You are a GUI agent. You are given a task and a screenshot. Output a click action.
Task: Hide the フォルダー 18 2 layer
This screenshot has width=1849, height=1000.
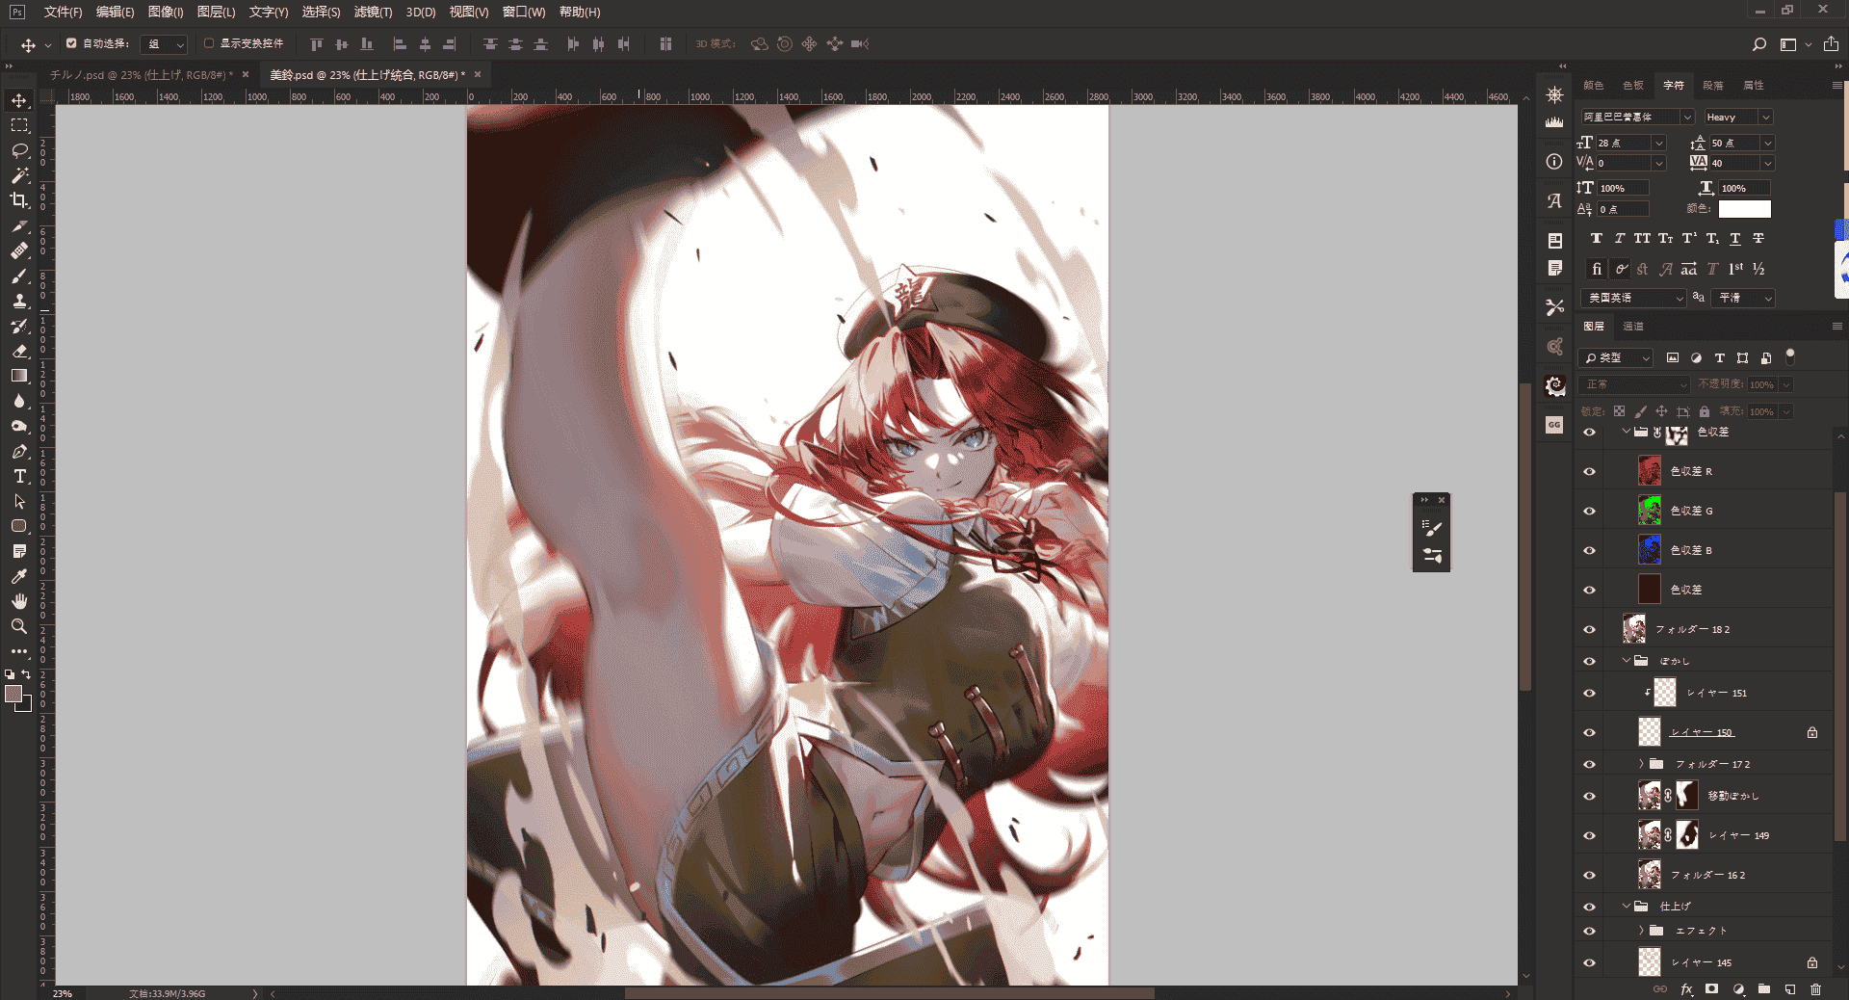click(1590, 629)
